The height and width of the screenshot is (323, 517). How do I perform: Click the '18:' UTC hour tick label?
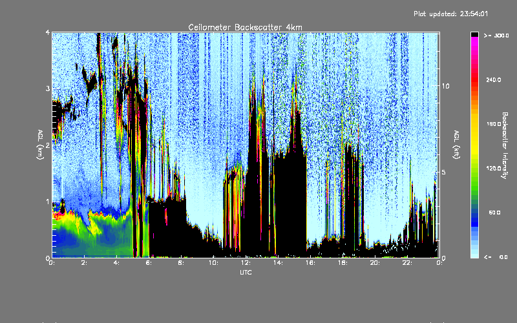coord(343,263)
